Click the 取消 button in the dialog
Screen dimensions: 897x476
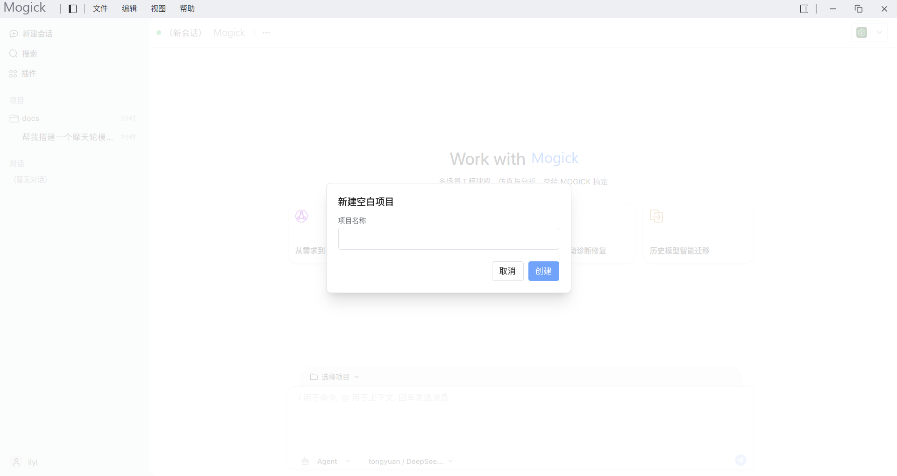(507, 271)
